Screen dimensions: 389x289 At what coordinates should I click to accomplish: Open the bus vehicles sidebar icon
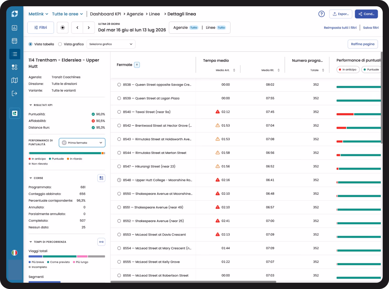pyautogui.click(x=15, y=41)
